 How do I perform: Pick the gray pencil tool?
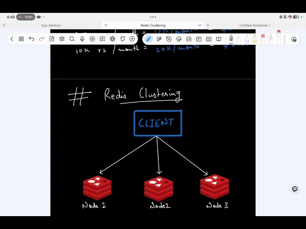(x=271, y=39)
